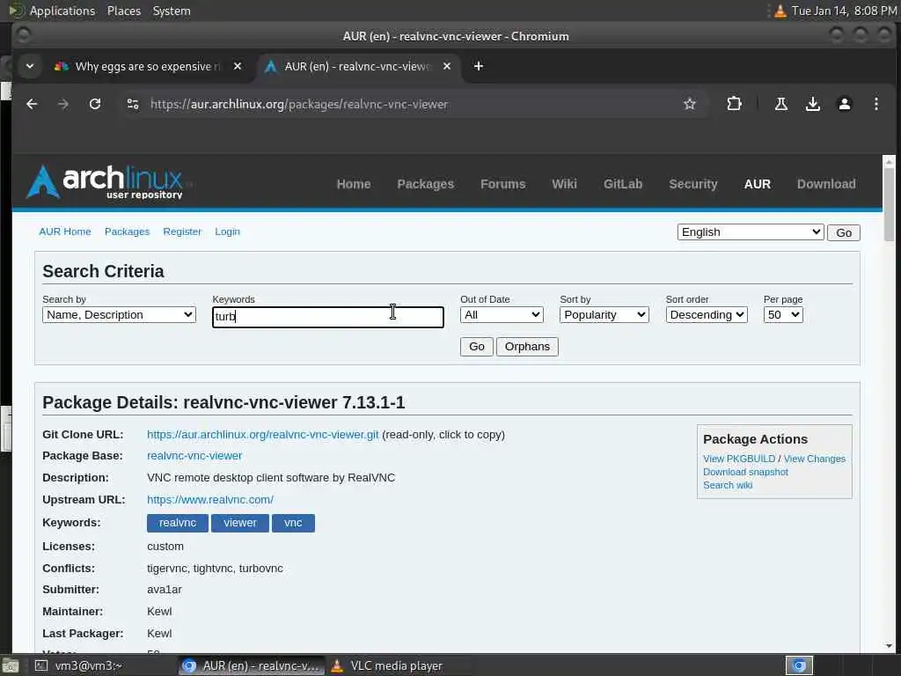
Task: Open site information icon in address bar
Action: click(133, 104)
